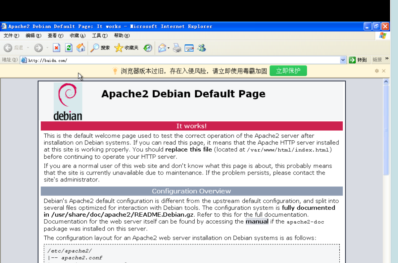The image size is (398, 263).
Task: Click the Mail envelope icon
Action: coord(162,48)
